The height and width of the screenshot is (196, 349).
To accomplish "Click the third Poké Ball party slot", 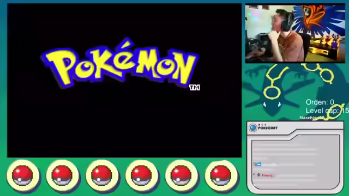I will (x=102, y=175).
